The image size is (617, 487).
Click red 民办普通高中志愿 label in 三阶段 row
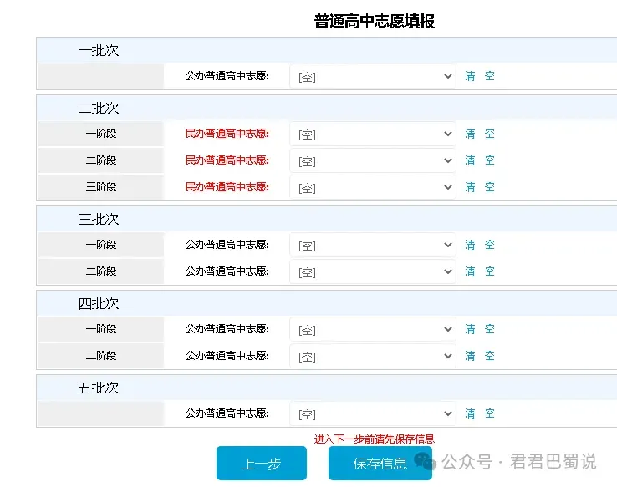tap(227, 187)
